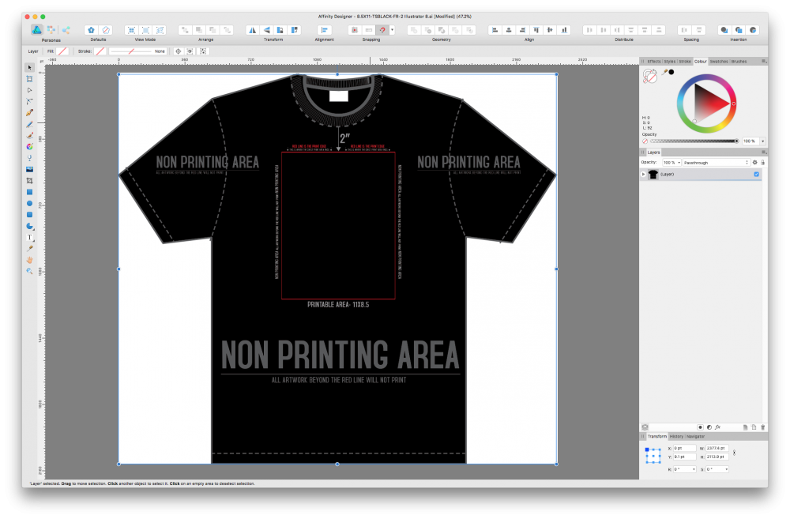Toggle the layer lock icon
This screenshot has height=519, width=790.
coord(762,162)
